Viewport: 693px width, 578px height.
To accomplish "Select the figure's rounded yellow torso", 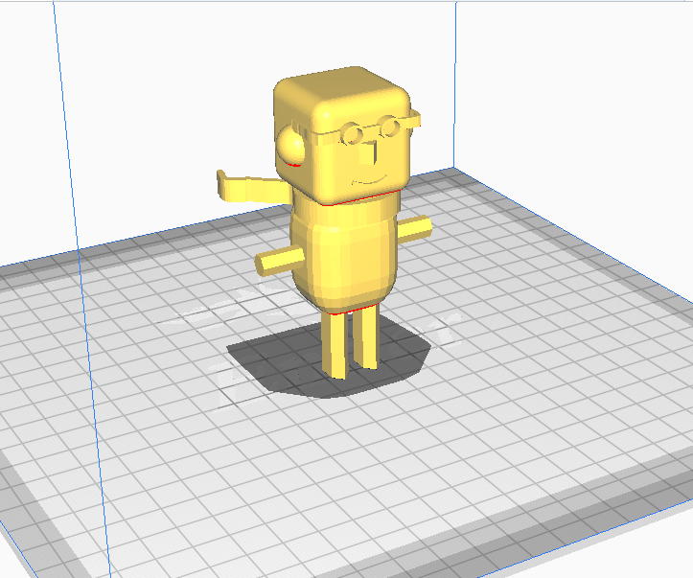I will (343, 251).
